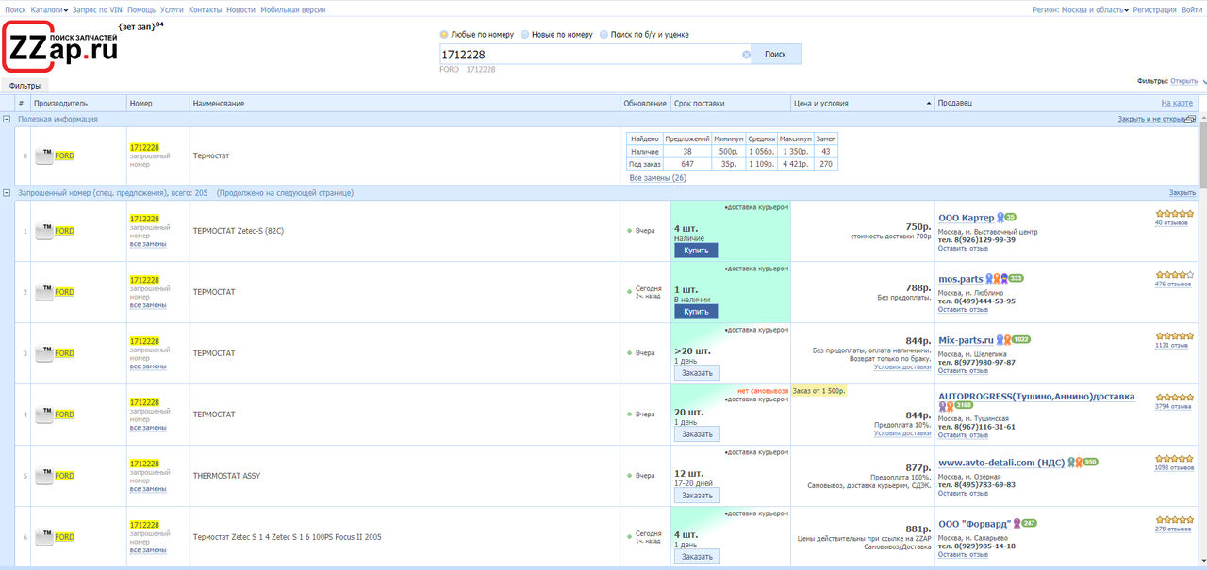
Task: Click green 1022 badge next to Mix-parts.ru
Action: coord(1021,339)
